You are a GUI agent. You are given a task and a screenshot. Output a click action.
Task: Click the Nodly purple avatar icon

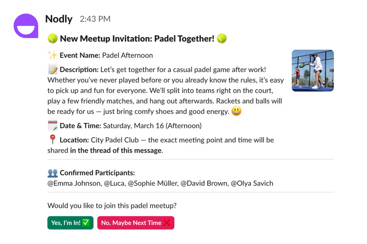[26, 25]
